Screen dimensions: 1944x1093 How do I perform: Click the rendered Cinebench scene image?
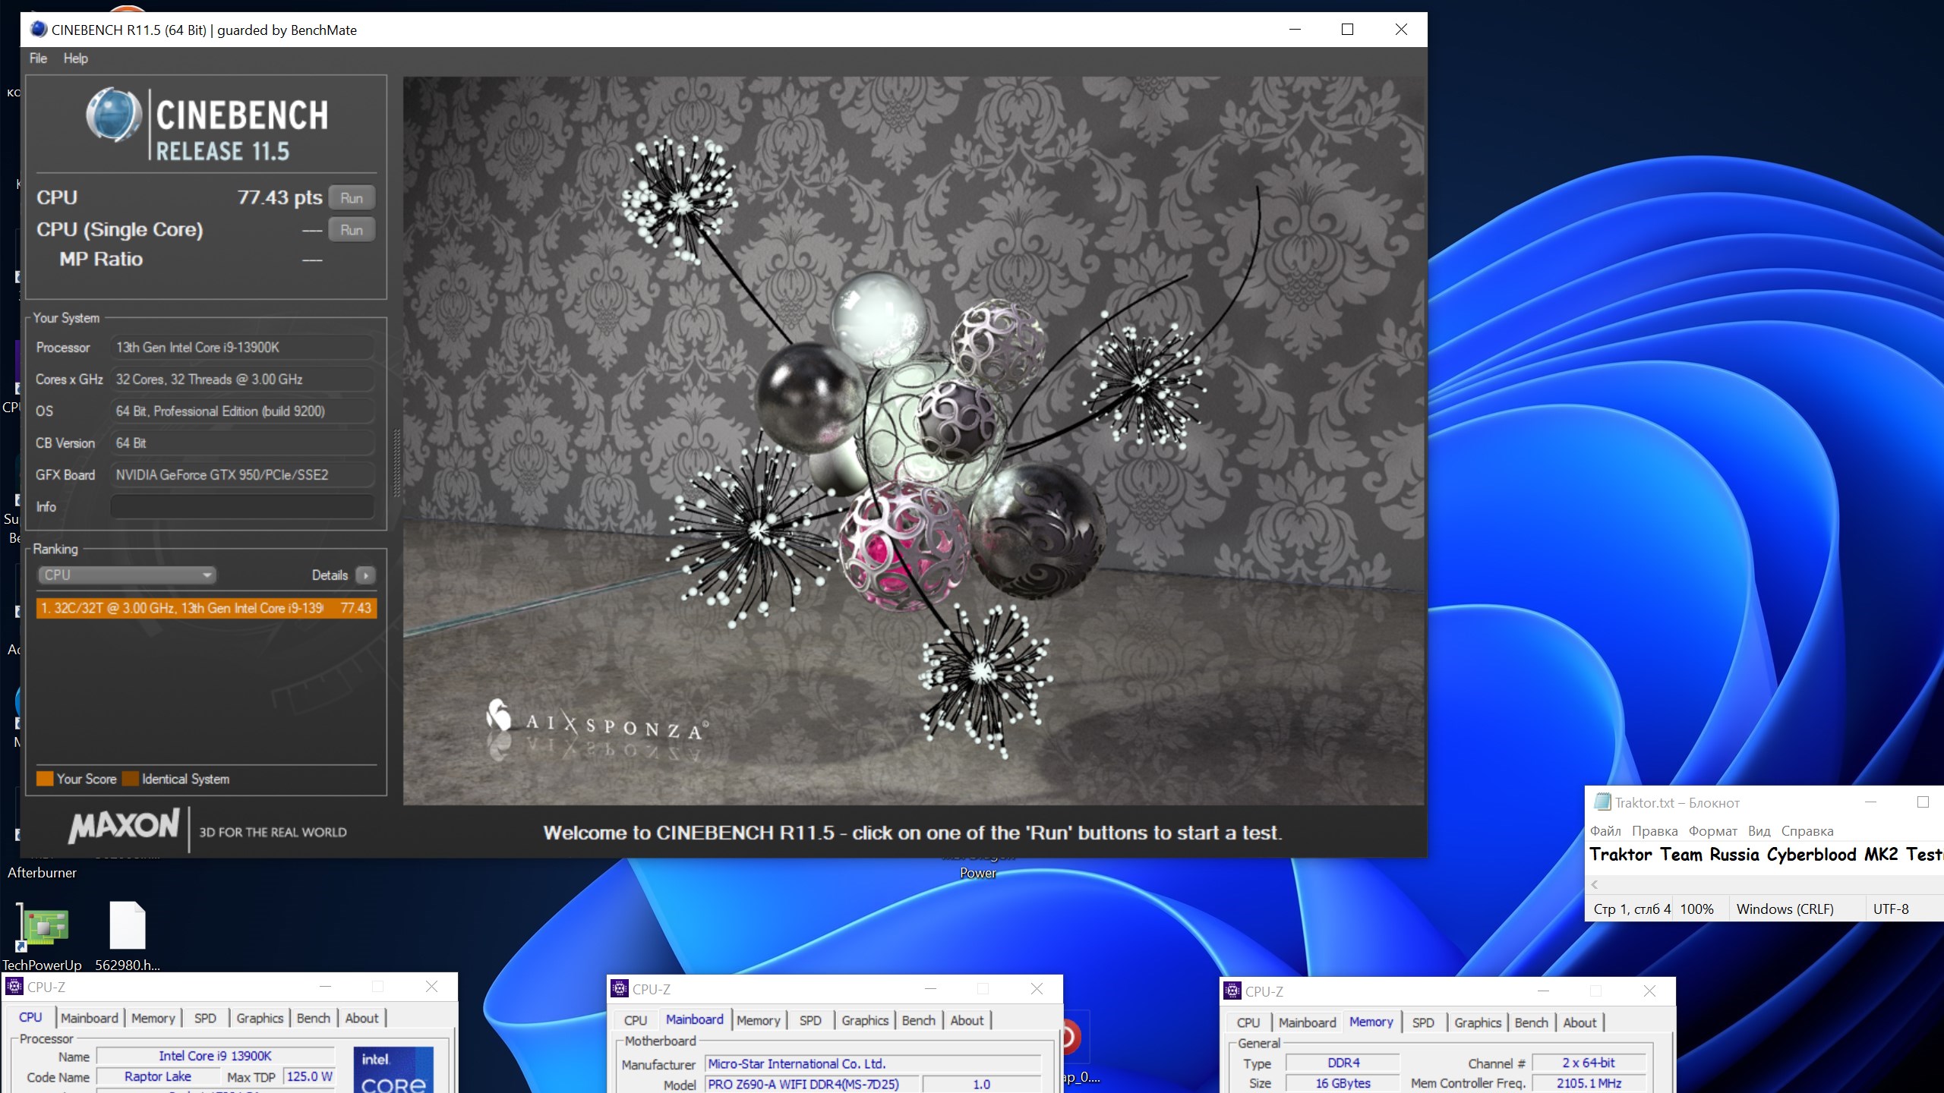(914, 440)
